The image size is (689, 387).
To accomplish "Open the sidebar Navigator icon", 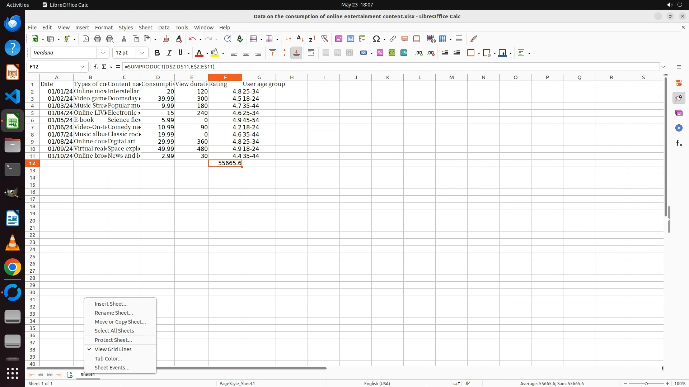I will point(679,128).
